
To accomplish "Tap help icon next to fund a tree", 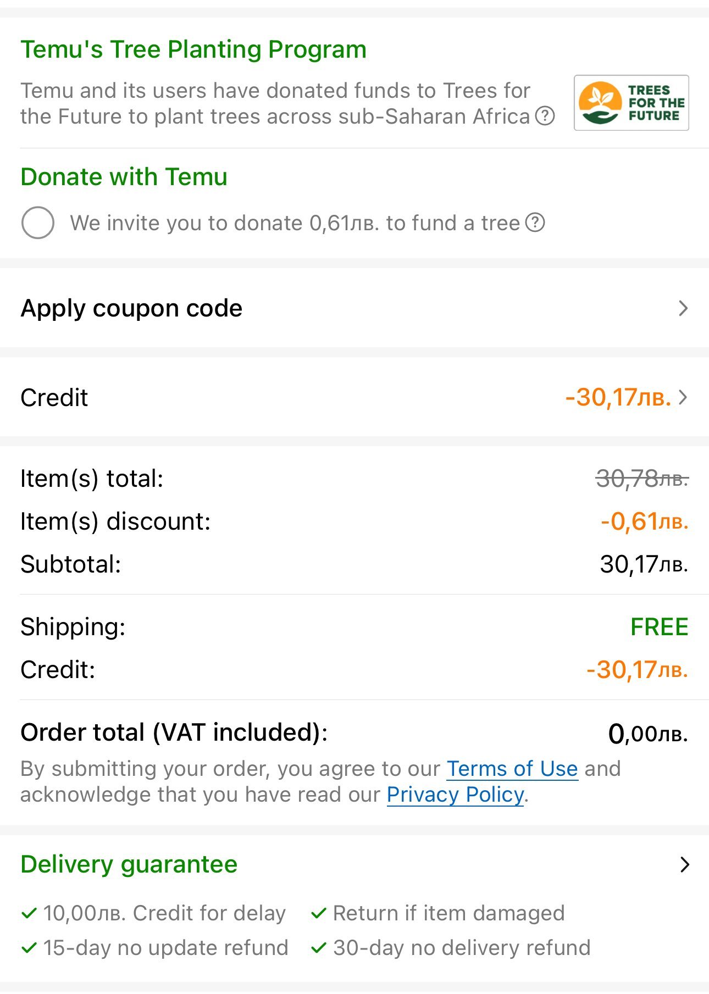I will click(x=535, y=223).
